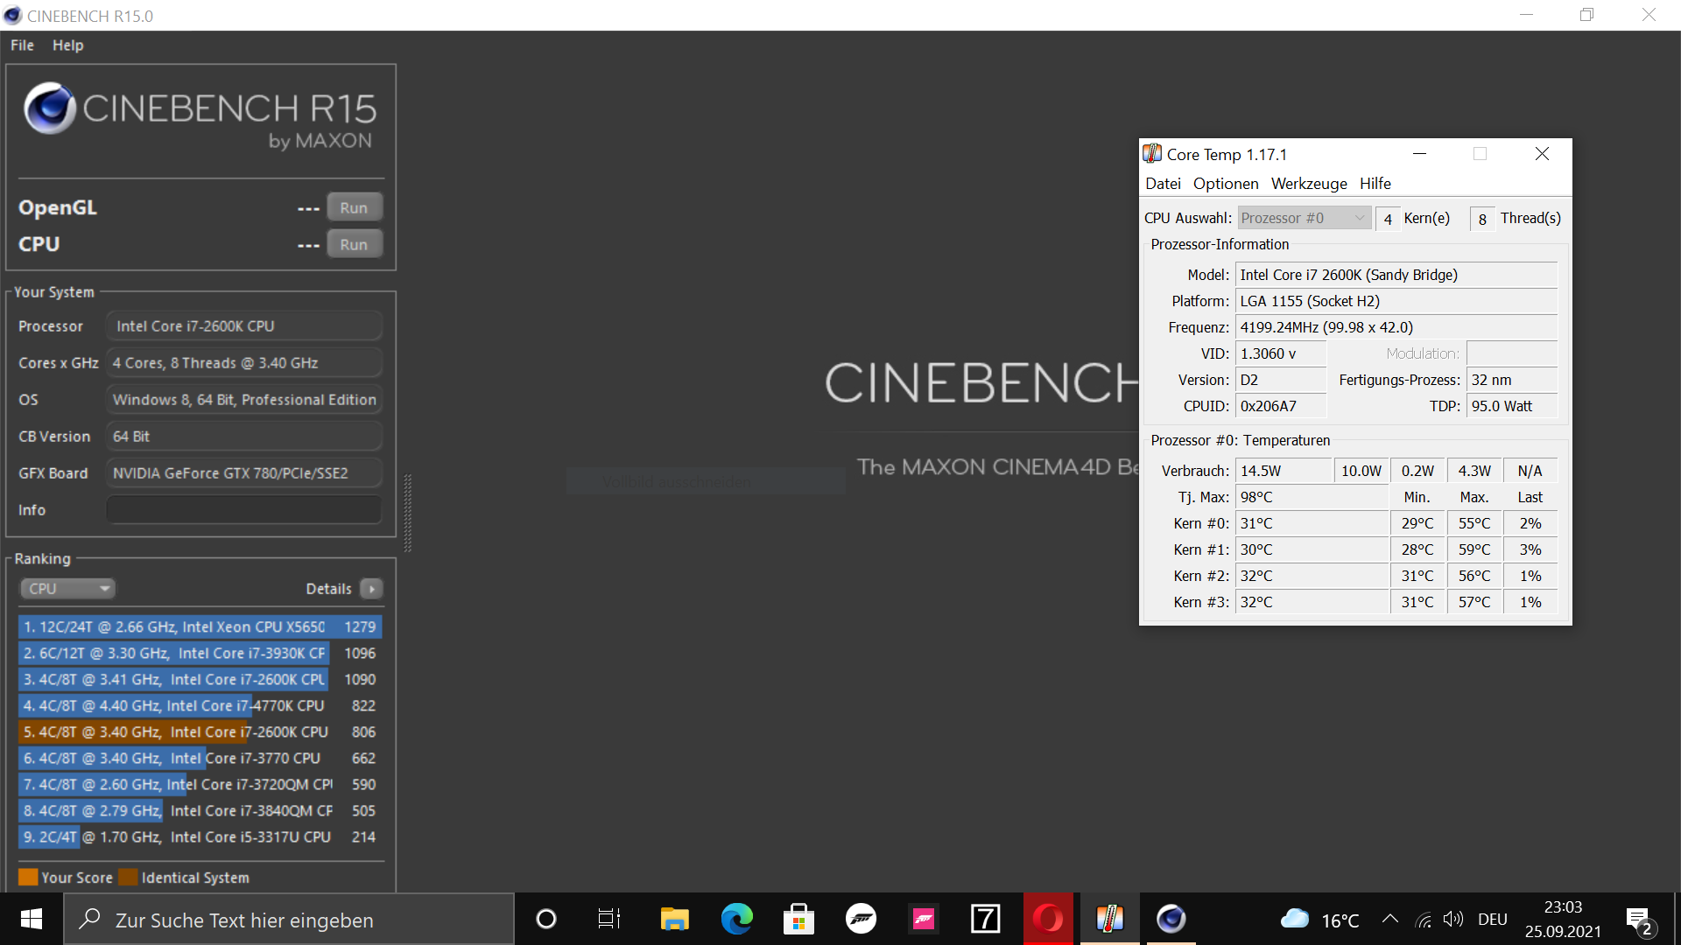Switch to Core Temp taskbar icon

tap(1110, 919)
